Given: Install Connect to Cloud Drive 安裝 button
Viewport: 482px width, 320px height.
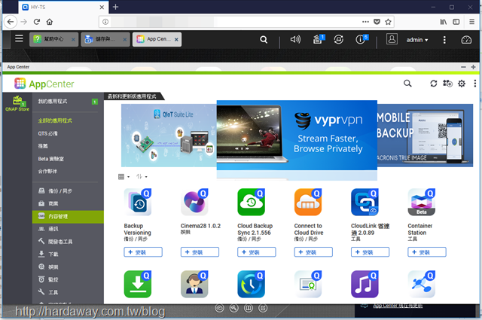Looking at the screenshot, I should [x=313, y=252].
